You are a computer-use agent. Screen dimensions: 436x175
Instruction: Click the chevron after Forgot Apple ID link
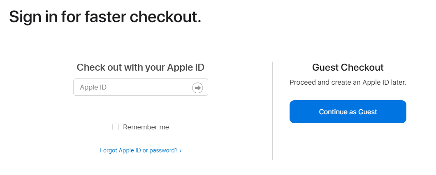(x=181, y=151)
